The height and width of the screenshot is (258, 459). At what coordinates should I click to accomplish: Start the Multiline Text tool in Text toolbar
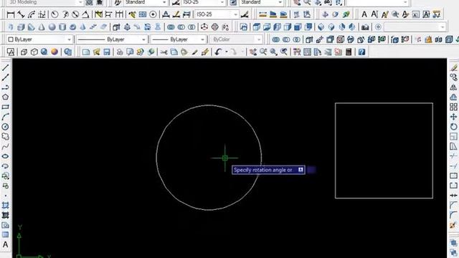click(364, 14)
